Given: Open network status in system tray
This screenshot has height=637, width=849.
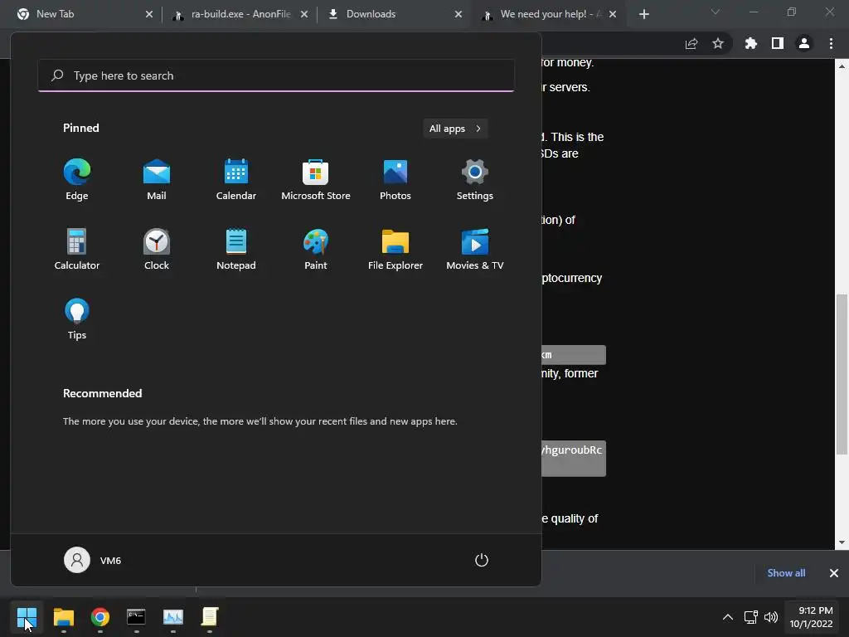Looking at the screenshot, I should pos(750,617).
